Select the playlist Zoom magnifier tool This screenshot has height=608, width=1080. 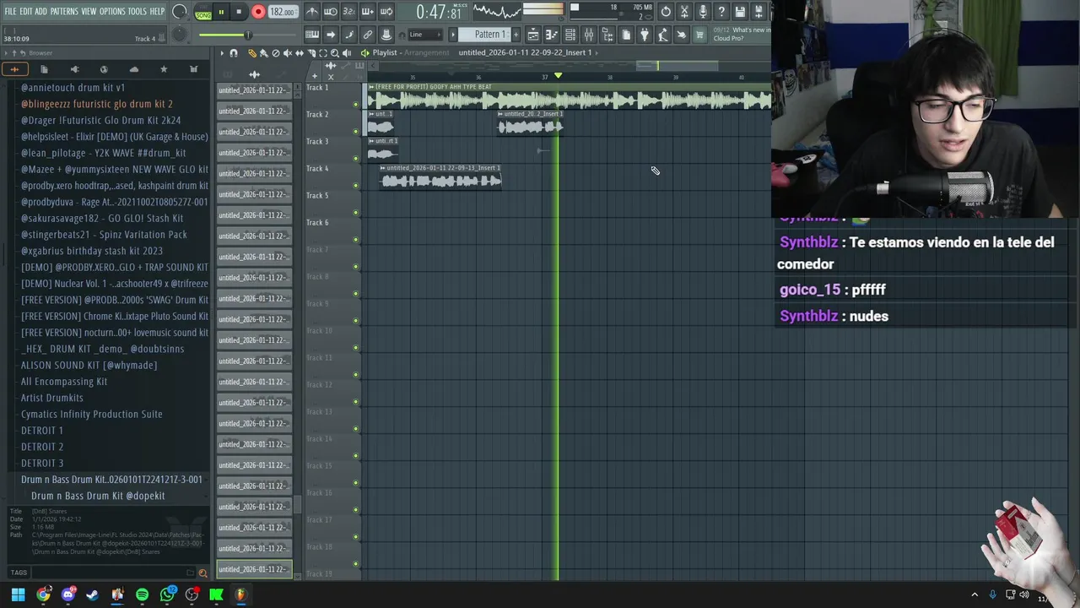pyautogui.click(x=334, y=53)
